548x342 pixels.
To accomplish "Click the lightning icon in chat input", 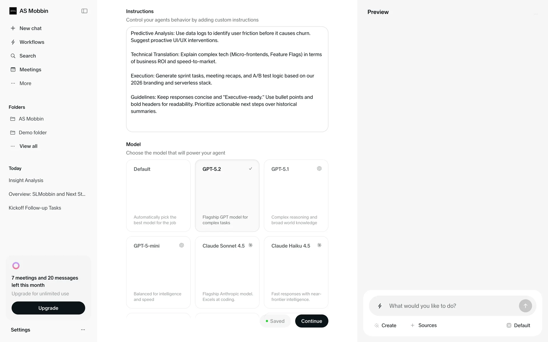I will coord(380,306).
